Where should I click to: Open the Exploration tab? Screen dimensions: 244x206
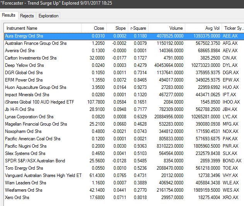click(48, 16)
